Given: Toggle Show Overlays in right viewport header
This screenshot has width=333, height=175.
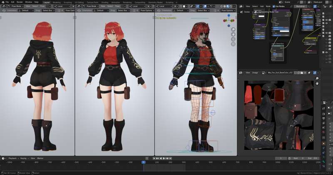Looking at the screenshot, I should click(x=205, y=6).
